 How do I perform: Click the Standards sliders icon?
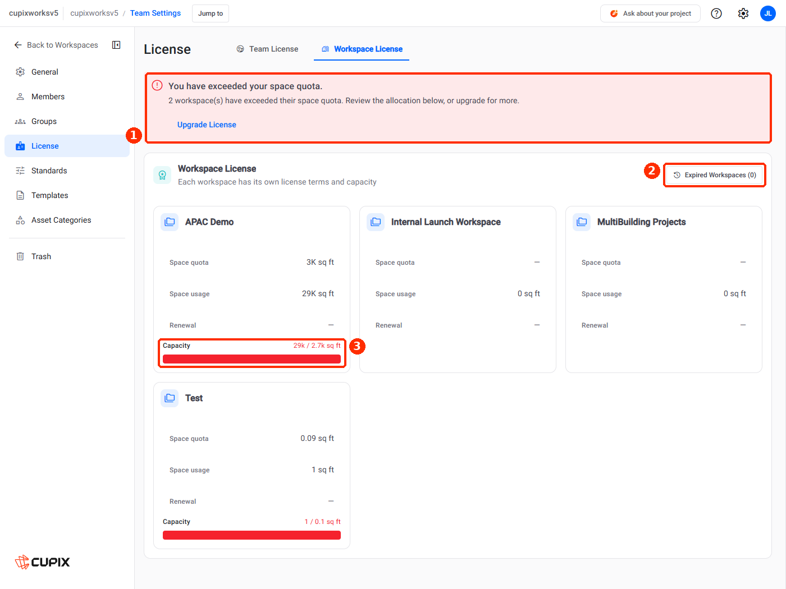[20, 171]
